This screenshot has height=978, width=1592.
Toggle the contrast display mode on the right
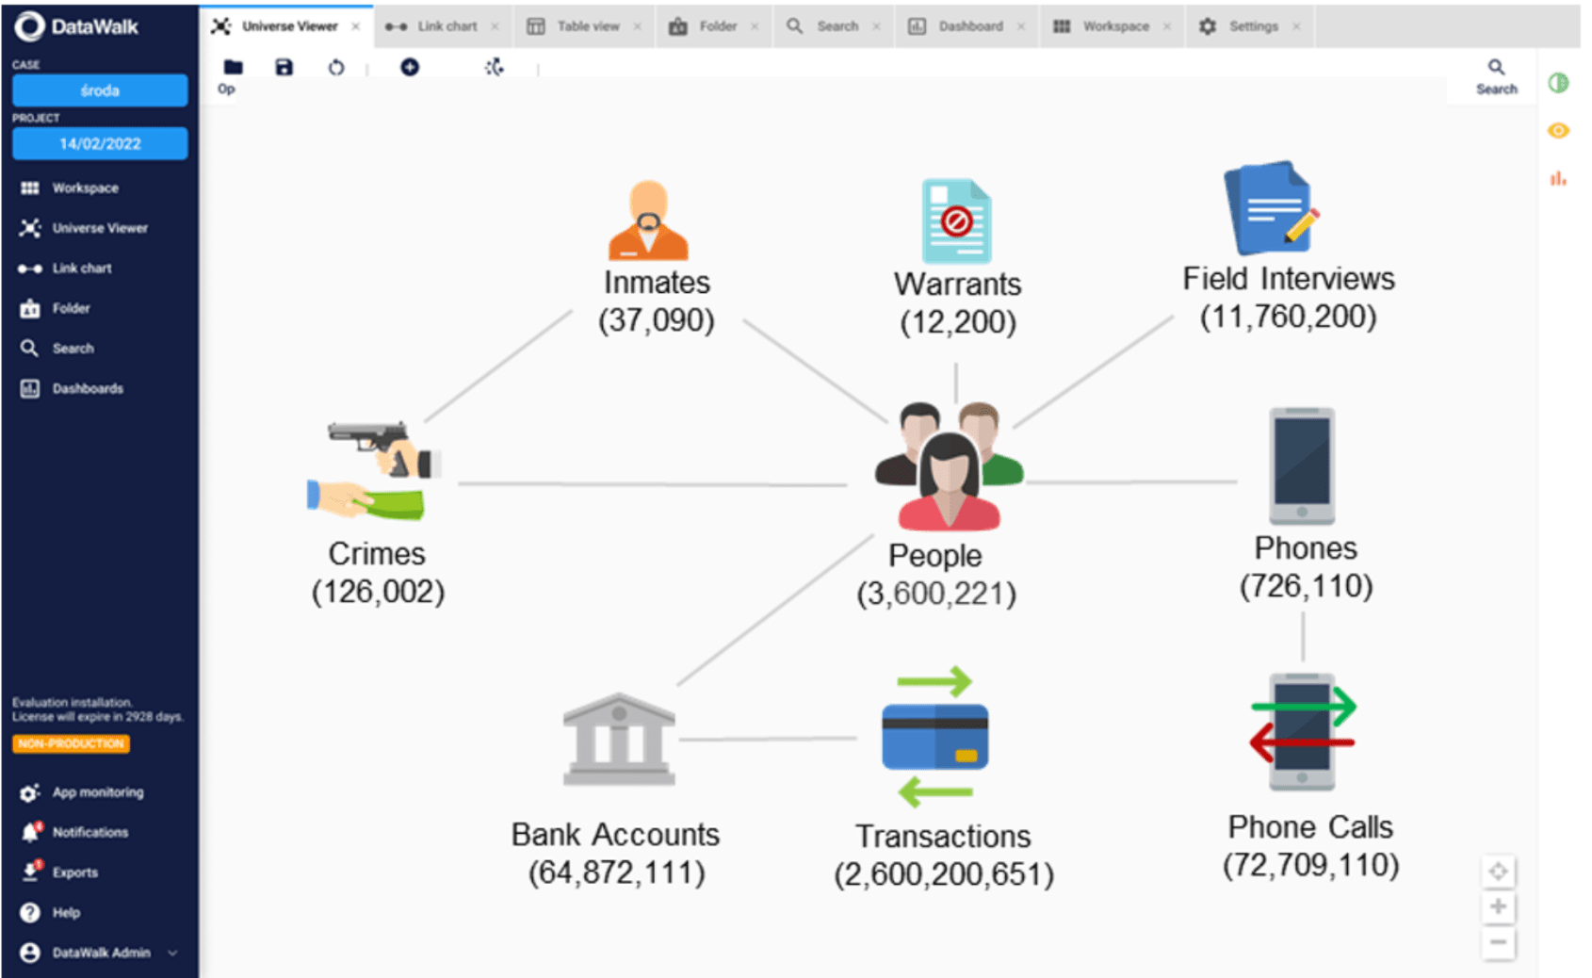[1559, 84]
